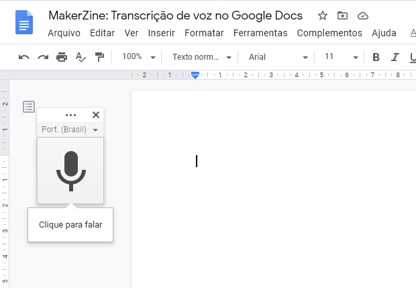Open the Inserir menu
Screen dimensions: 416x288
click(161, 33)
